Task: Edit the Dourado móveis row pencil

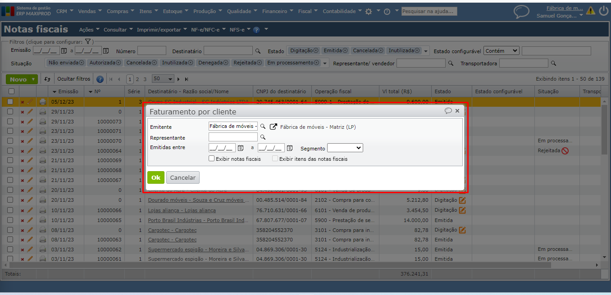Action: (30, 200)
